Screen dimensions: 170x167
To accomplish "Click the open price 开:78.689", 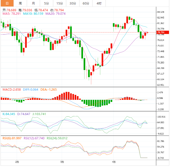I will pos(9,10).
